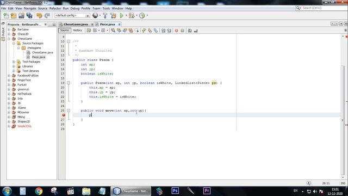
Task: Collapse the move method fold at line 25
Action: (x=69, y=111)
